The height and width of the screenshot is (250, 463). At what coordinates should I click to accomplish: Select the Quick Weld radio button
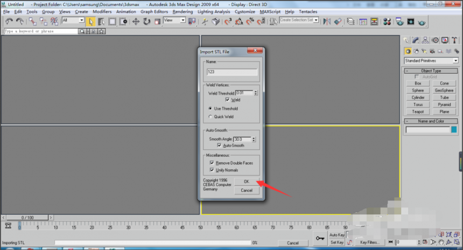click(x=211, y=117)
